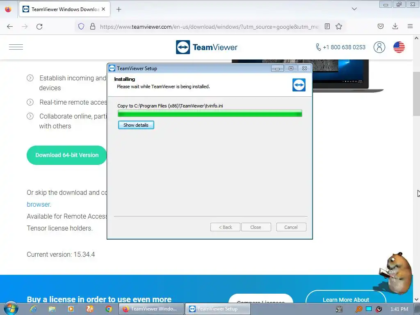Open the Firefox downloads arrow icon
420x315 pixels.
point(395,26)
